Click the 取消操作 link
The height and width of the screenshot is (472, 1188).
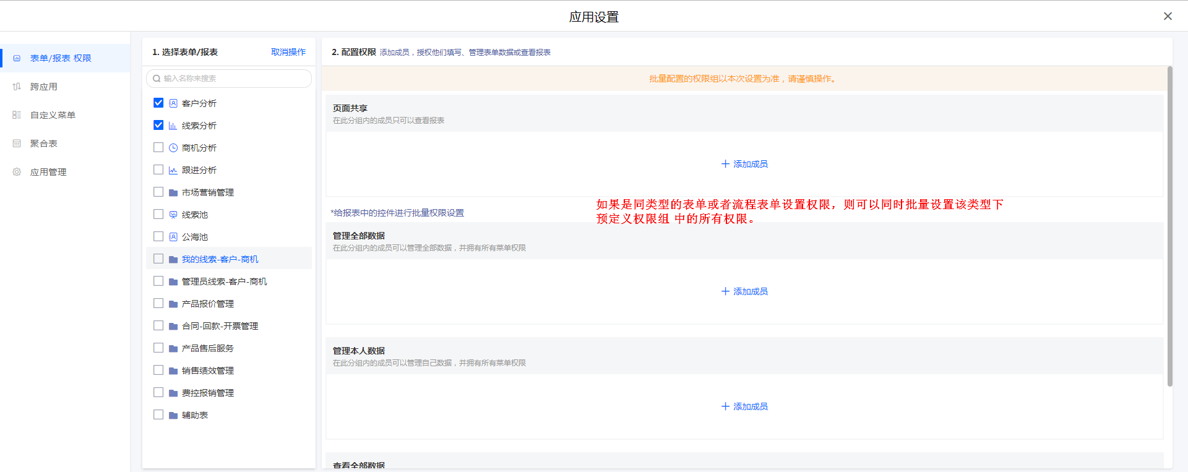tap(288, 52)
